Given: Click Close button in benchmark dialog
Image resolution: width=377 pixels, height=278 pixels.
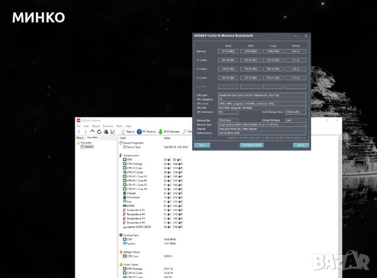Looking at the screenshot, I should pyautogui.click(x=300, y=145).
